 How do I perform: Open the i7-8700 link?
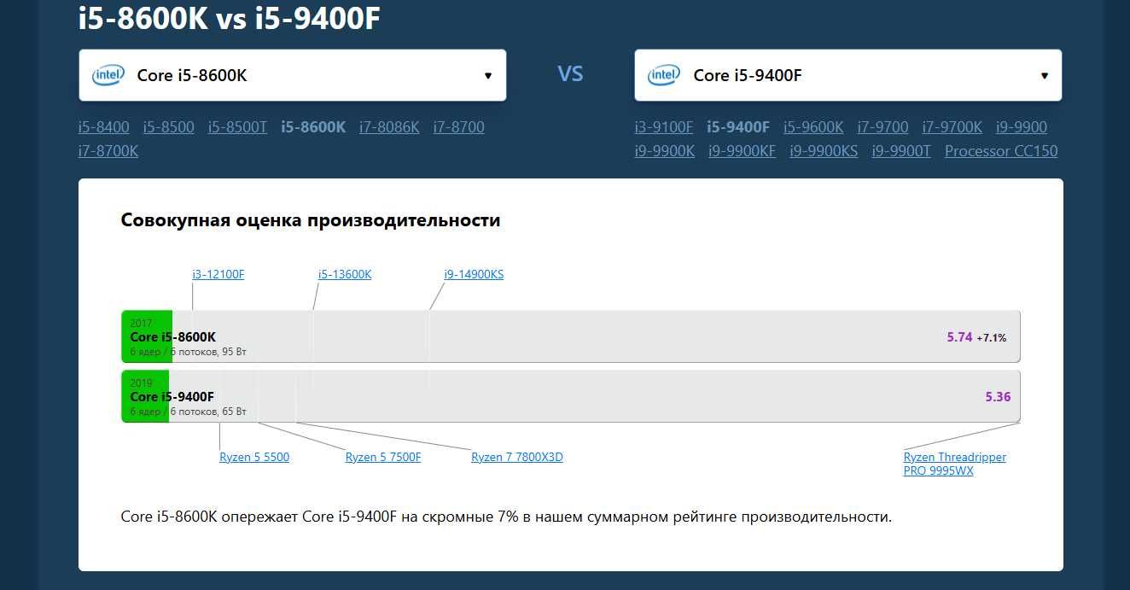click(459, 127)
